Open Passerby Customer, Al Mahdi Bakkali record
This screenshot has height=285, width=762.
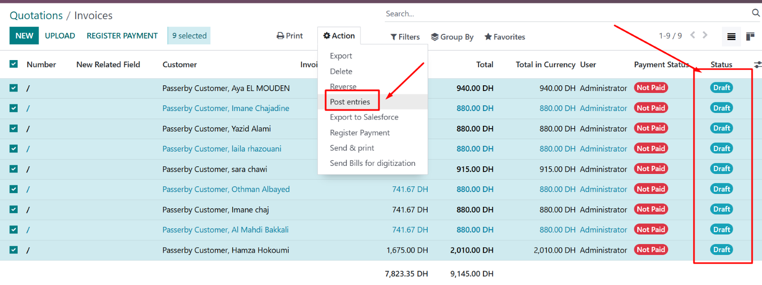tap(225, 230)
